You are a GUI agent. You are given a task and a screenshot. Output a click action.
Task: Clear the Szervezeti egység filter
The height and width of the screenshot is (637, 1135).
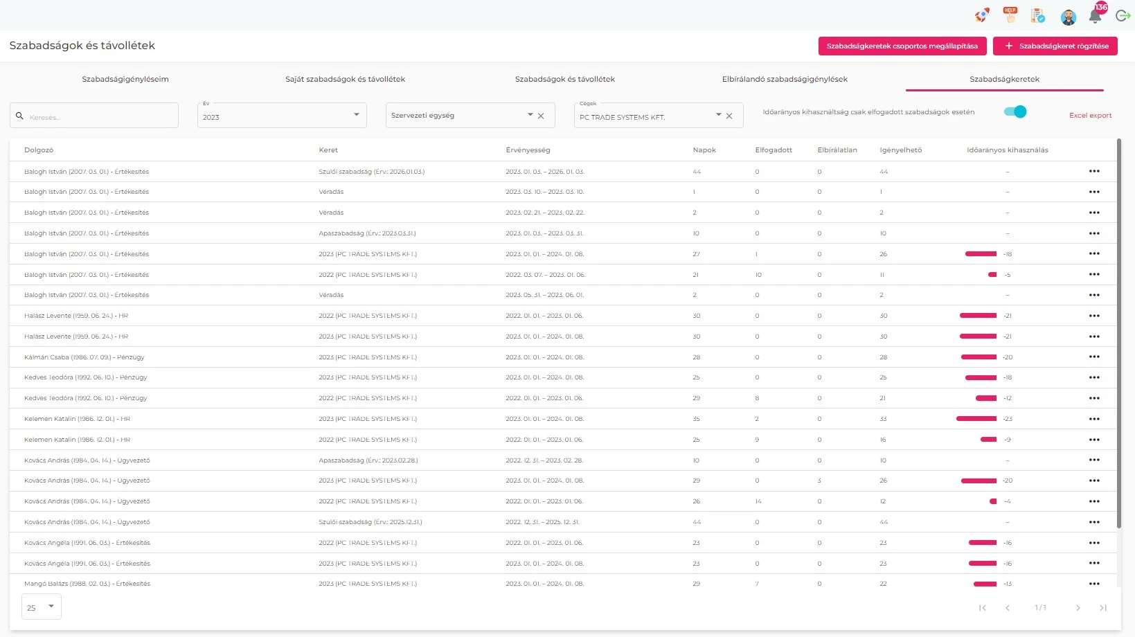[541, 116]
